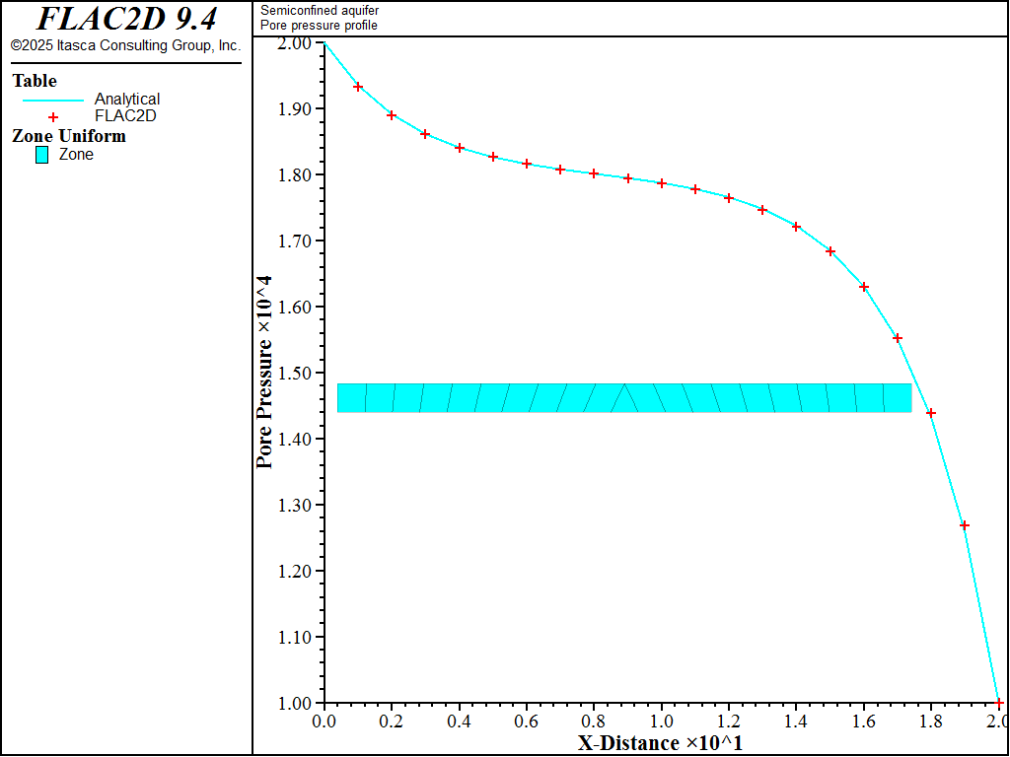This screenshot has width=1010, height=757.
Task: Click the 'Zone' legend label text
Action: 76,155
